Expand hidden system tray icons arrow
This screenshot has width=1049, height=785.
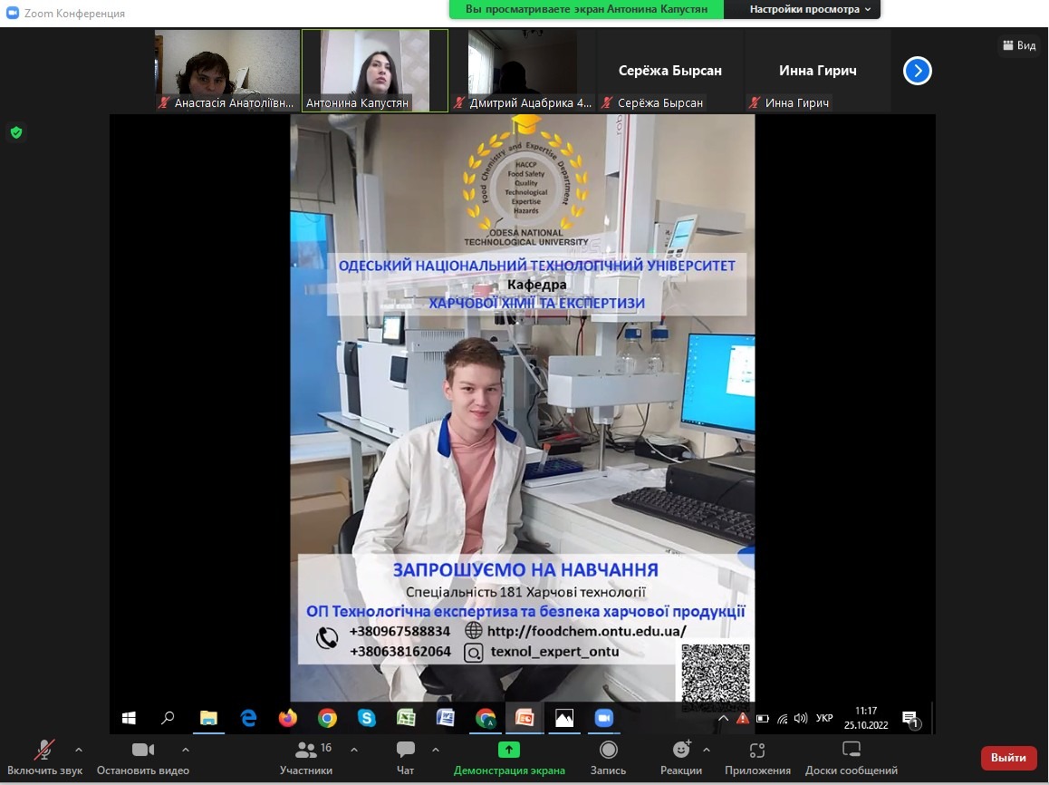pos(723,718)
